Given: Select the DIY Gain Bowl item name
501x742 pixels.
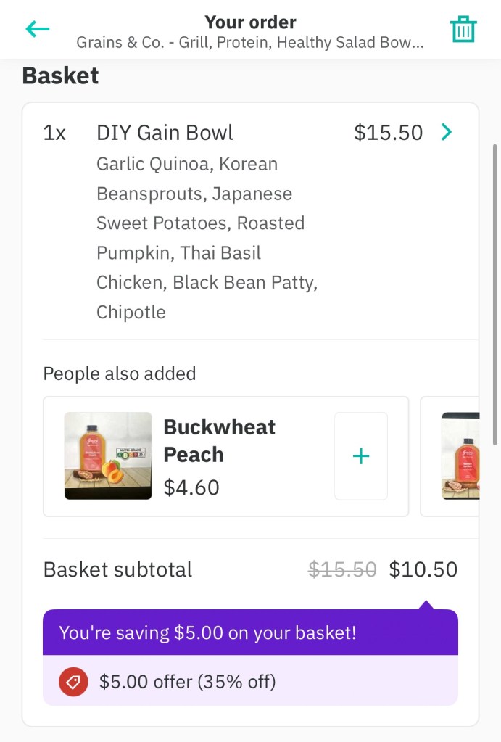Looking at the screenshot, I should point(165,133).
